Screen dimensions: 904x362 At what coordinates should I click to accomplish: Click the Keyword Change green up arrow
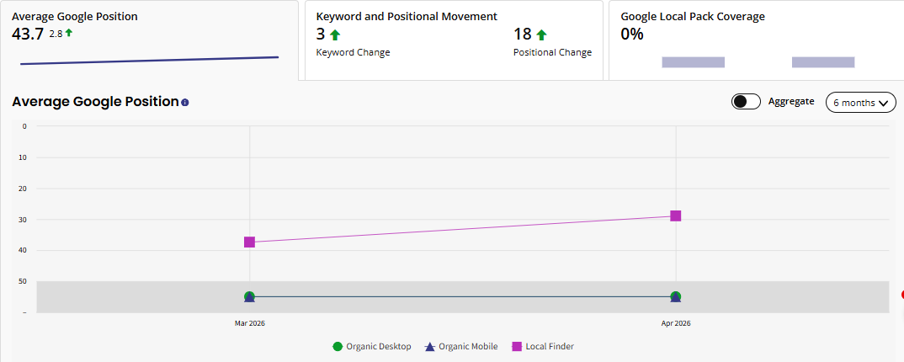point(334,35)
